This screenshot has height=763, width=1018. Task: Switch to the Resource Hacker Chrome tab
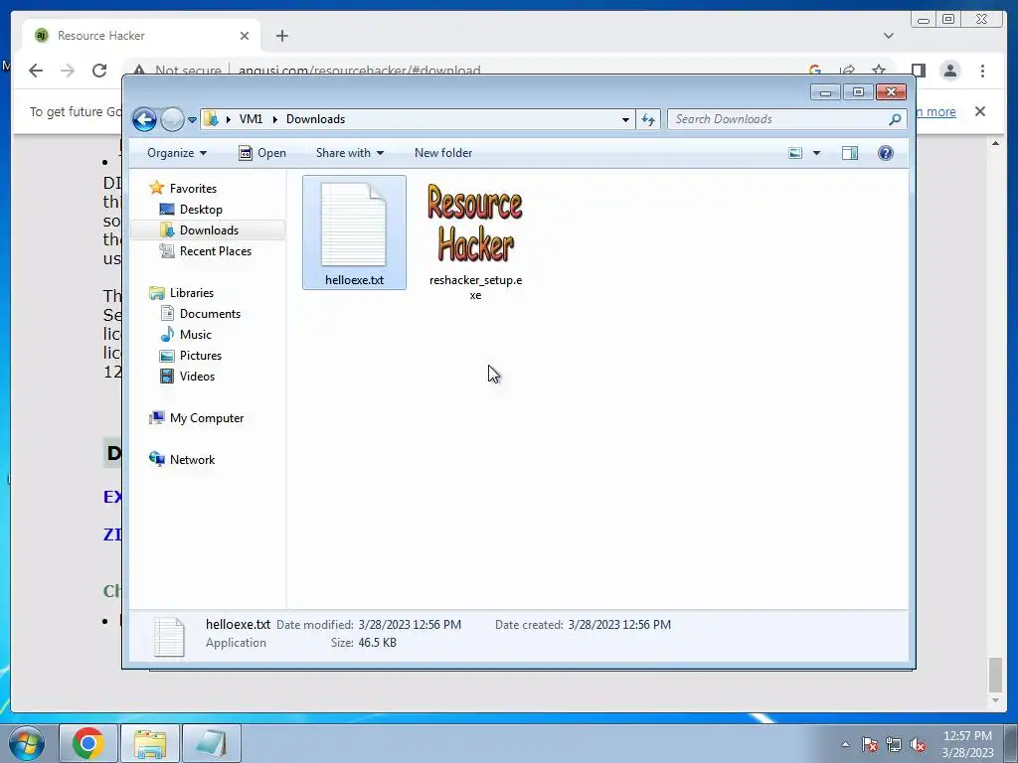click(141, 36)
